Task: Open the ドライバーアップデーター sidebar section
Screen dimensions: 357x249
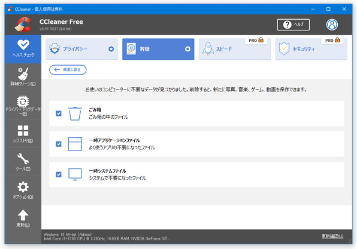Action: coord(23,106)
